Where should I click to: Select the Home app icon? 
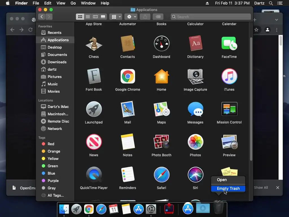pyautogui.click(x=161, y=76)
